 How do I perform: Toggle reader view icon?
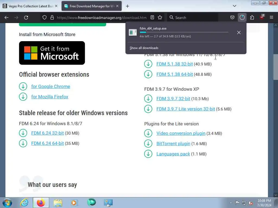[x=152, y=18]
